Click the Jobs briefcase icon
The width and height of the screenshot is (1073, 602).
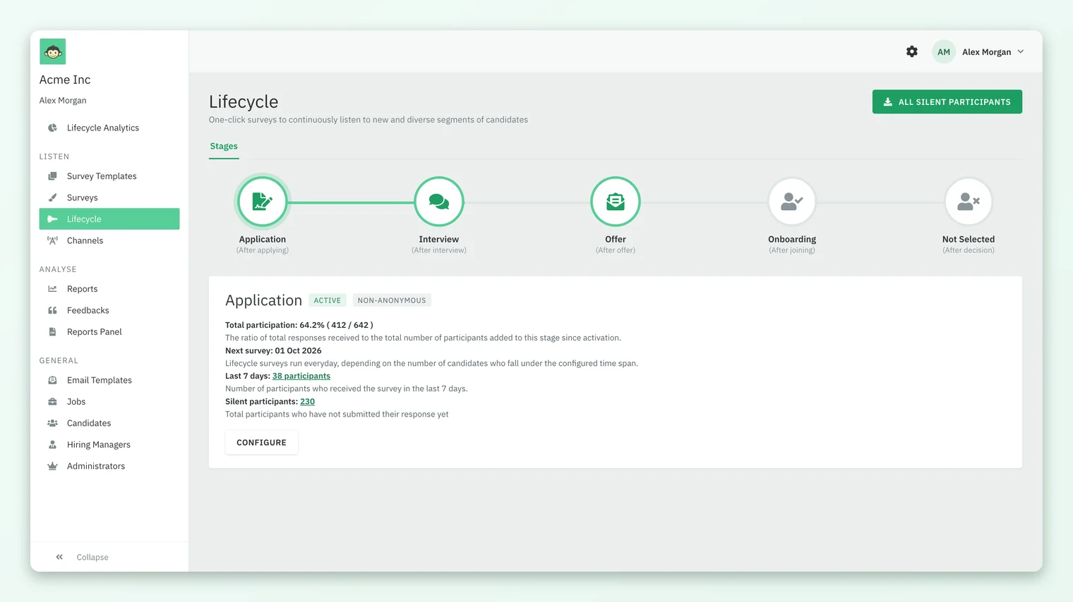[52, 402]
